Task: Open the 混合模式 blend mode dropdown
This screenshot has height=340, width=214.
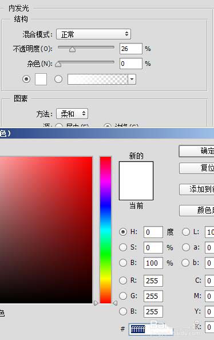Action: pyautogui.click(x=93, y=34)
